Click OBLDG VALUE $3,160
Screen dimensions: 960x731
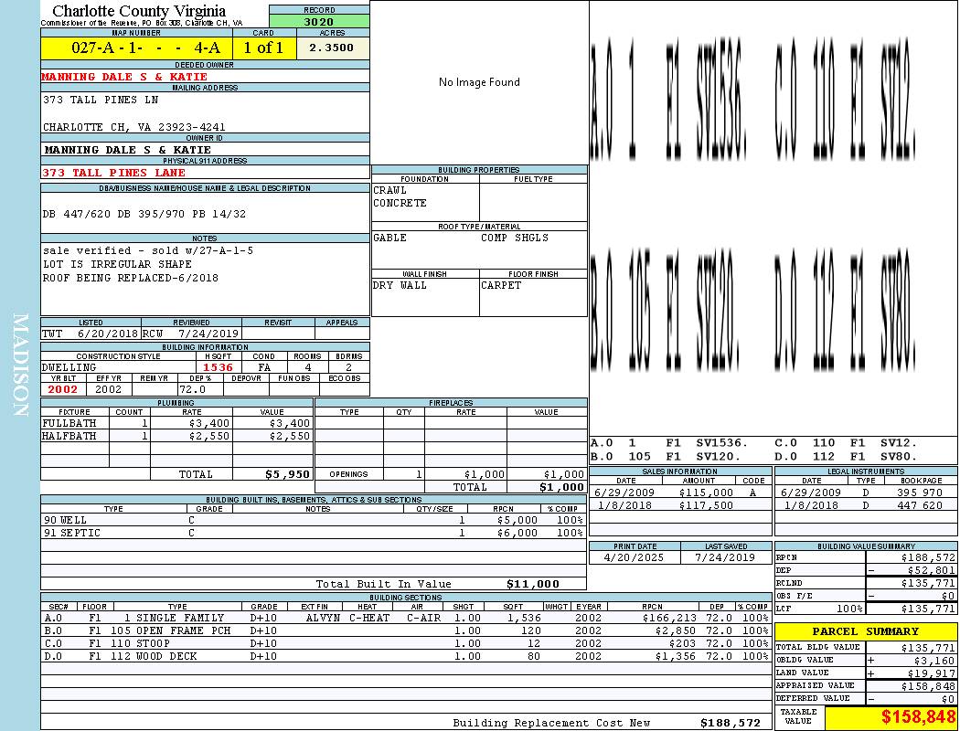pyautogui.click(x=934, y=661)
